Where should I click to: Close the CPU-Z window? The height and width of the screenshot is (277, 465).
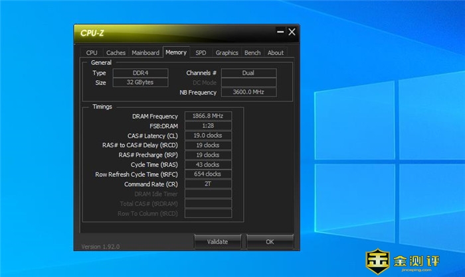[292, 32]
